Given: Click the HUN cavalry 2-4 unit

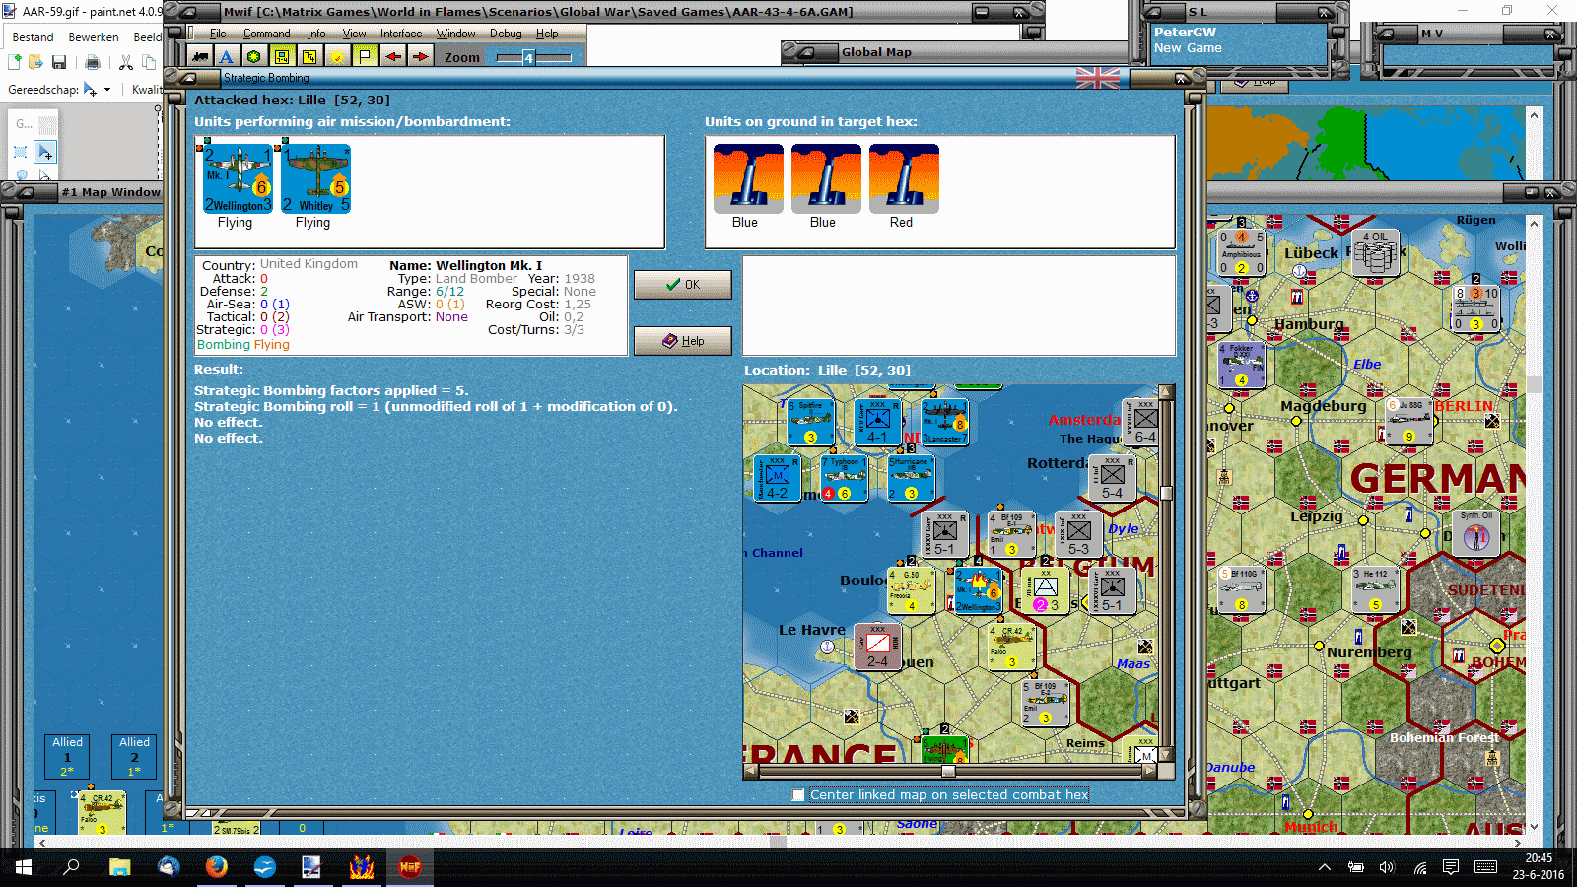Looking at the screenshot, I should tap(877, 647).
